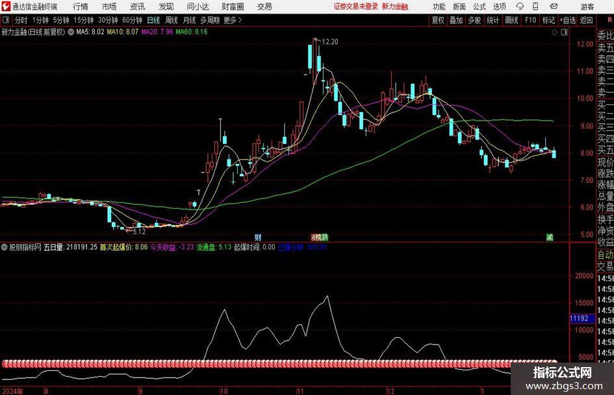Open the 发现 menu

166,6
